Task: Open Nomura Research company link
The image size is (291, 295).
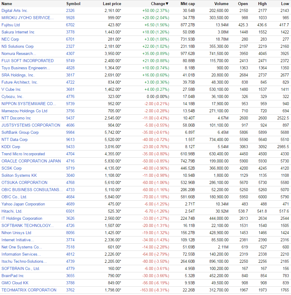Action: click(19, 53)
